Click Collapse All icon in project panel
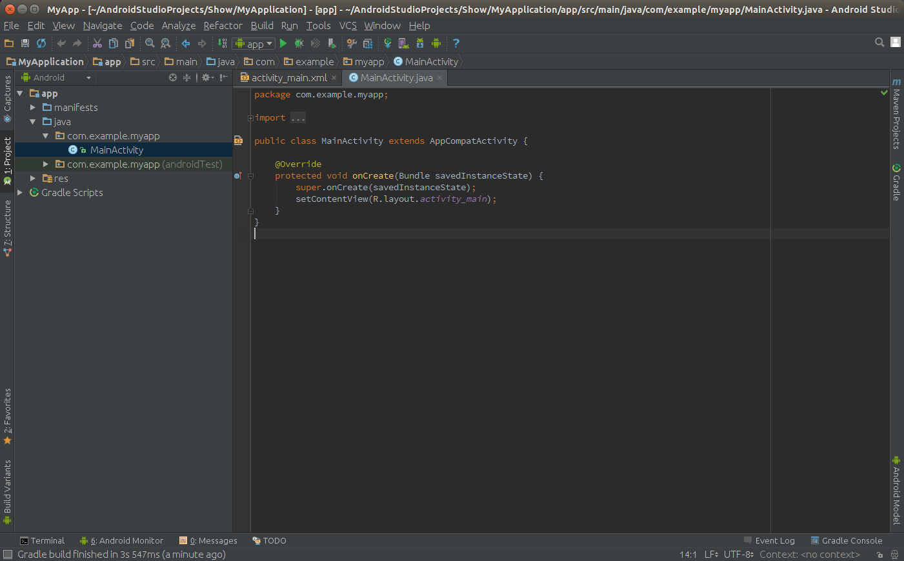 pyautogui.click(x=187, y=77)
